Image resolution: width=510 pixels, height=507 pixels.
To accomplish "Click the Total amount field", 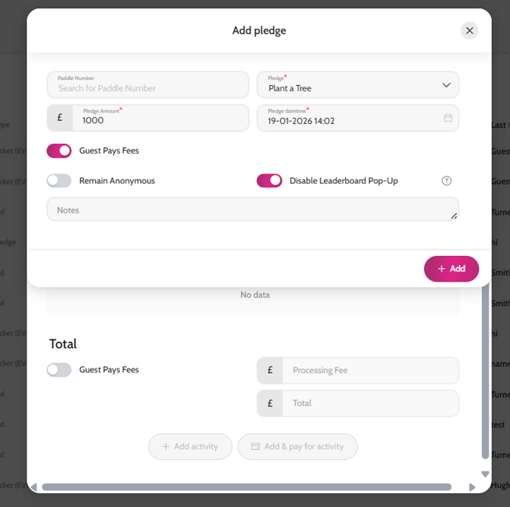I will 371,403.
